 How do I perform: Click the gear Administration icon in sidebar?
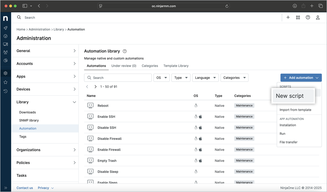pos(5,73)
